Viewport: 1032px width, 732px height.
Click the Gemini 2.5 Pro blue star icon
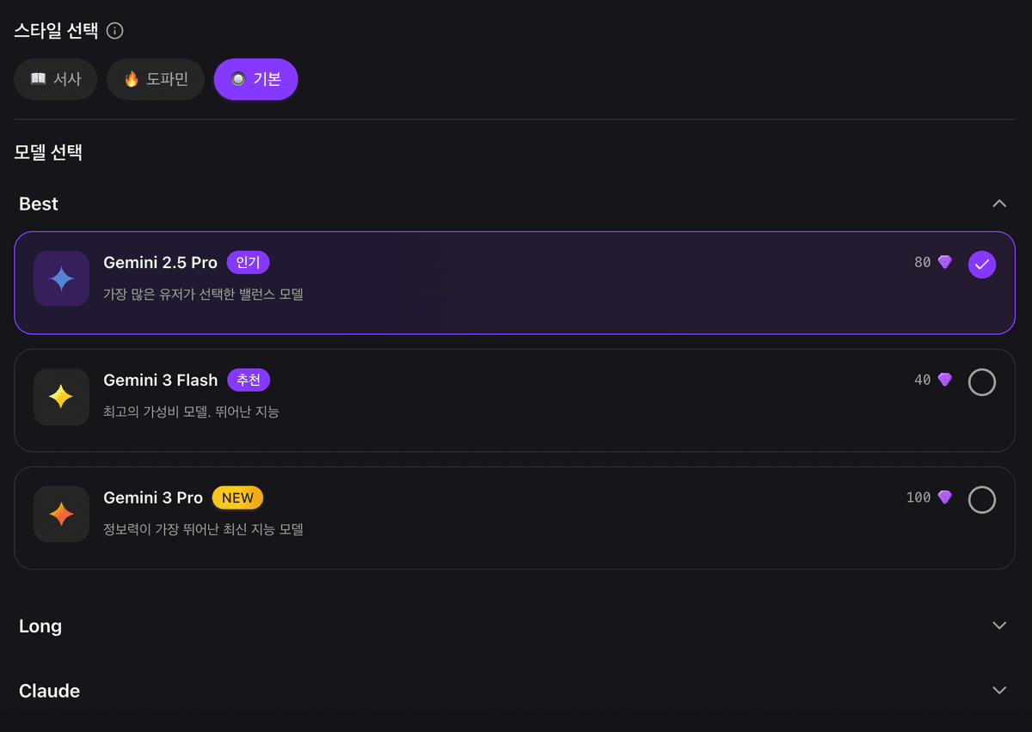pos(61,278)
